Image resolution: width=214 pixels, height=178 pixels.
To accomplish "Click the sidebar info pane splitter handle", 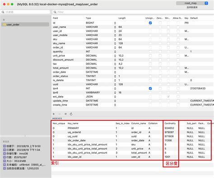I will [x=25, y=136].
